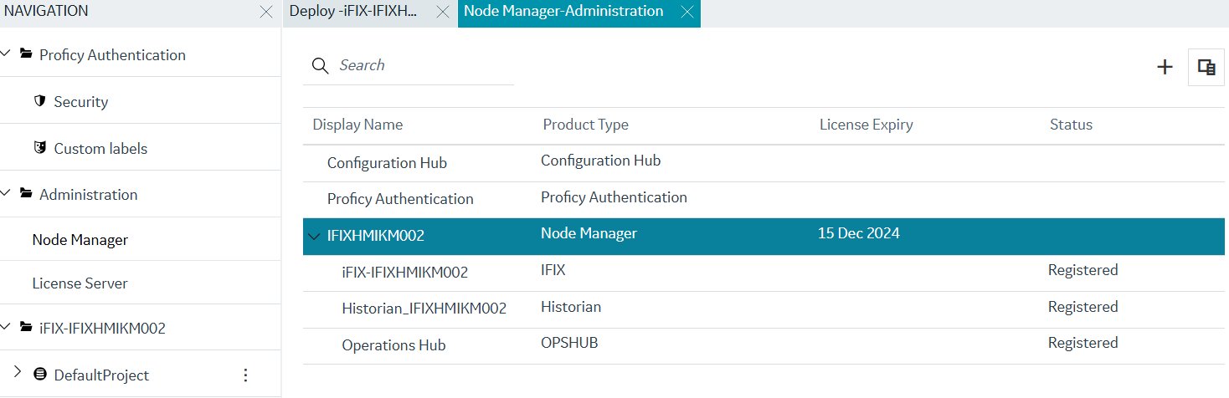Click the Administration folder icon
This screenshot has height=398, width=1229.
(25, 194)
